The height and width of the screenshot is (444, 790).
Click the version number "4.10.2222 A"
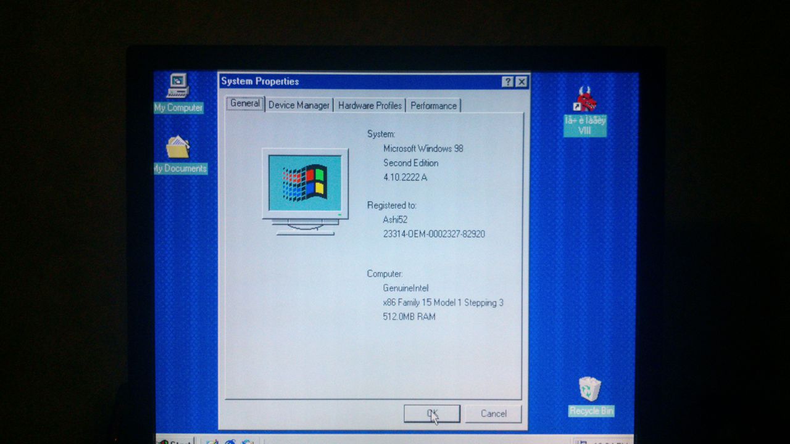(405, 178)
